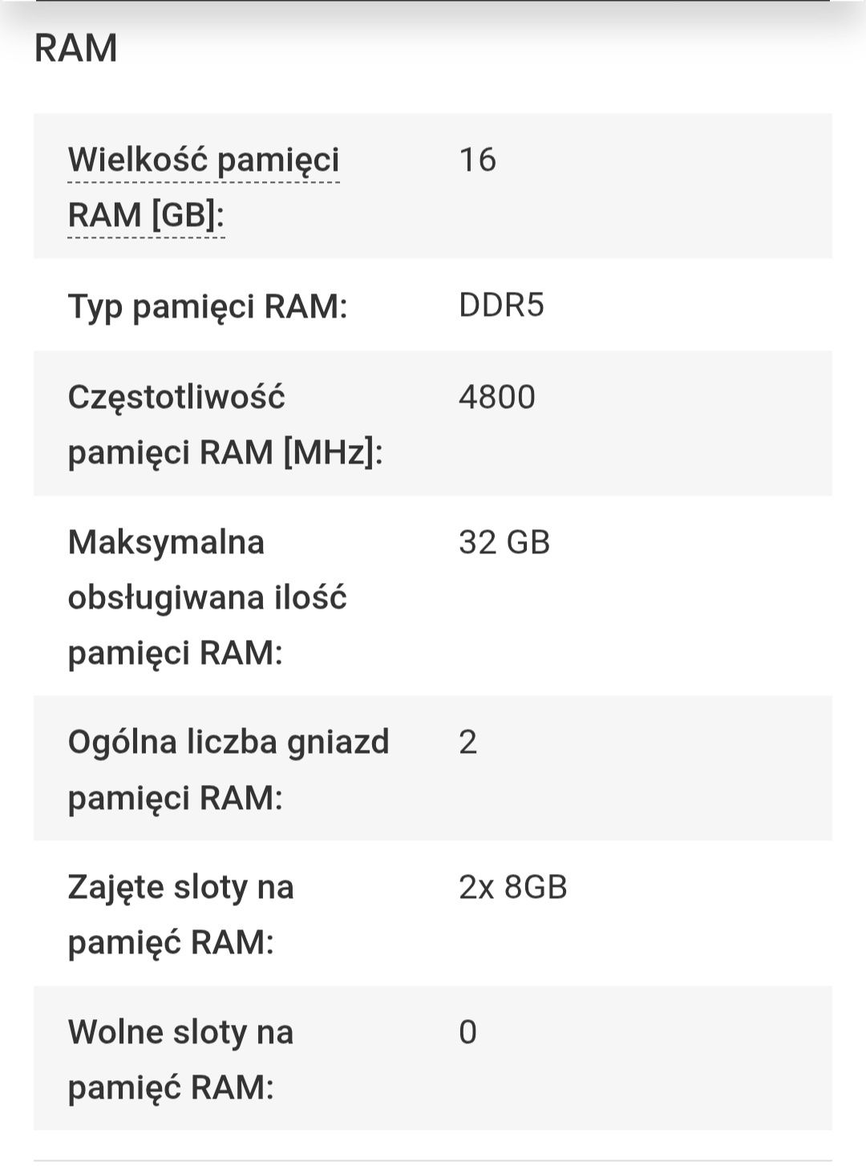Click the 'Ogólna liczba gniazd' label
Screen dimensions: 866x1166
[x=229, y=743]
